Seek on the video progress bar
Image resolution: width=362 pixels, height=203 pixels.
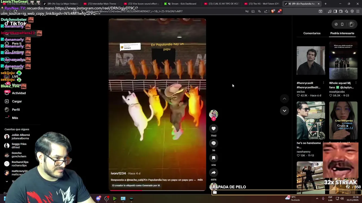157,190
